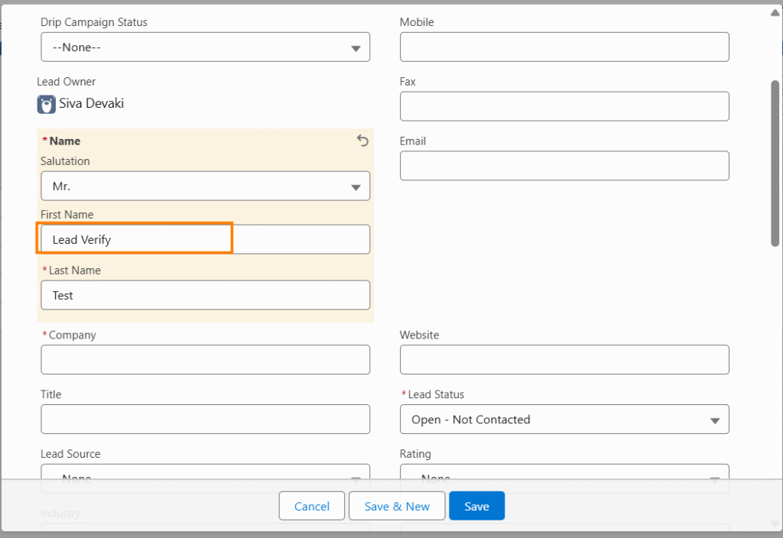The image size is (783, 538).
Task: Open the Lead Status dropdown
Action: click(564, 420)
